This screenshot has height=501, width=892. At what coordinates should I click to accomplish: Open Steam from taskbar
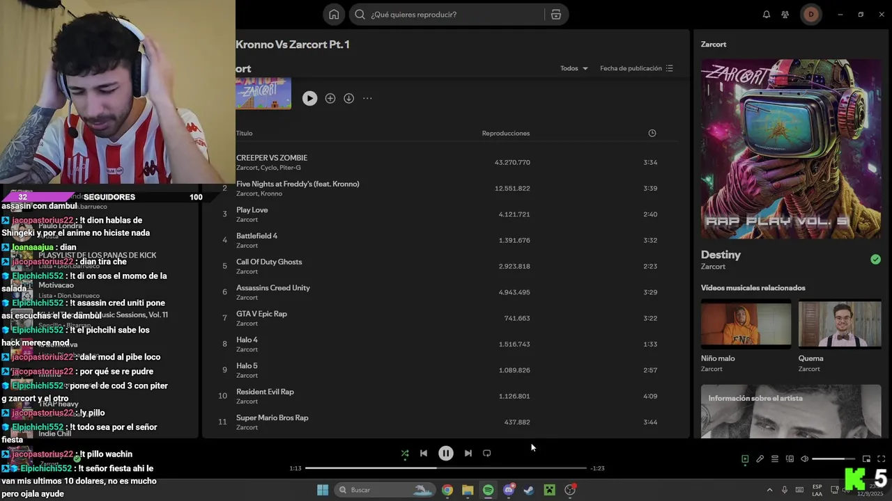(x=529, y=490)
